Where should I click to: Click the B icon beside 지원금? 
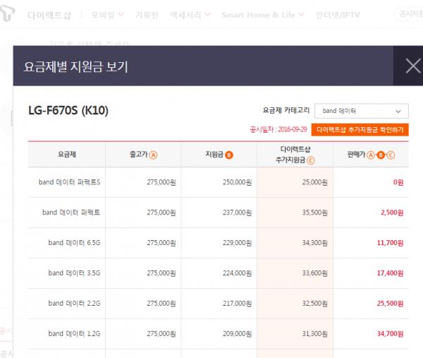[x=229, y=155]
